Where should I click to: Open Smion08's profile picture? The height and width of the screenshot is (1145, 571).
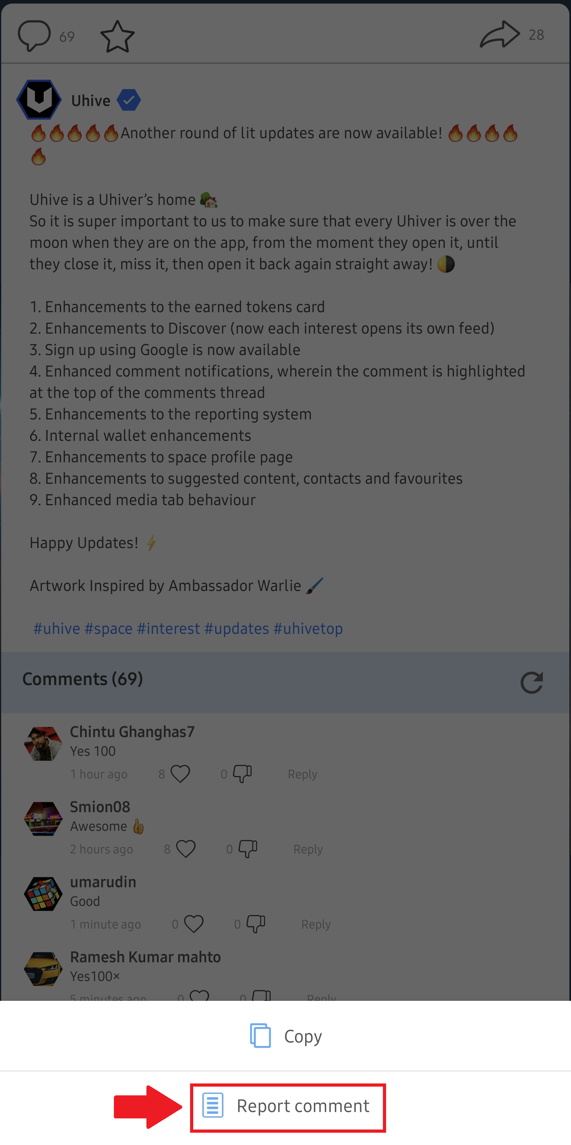(43, 818)
